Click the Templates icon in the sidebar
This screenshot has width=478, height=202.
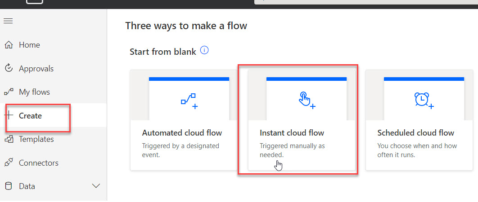9,139
